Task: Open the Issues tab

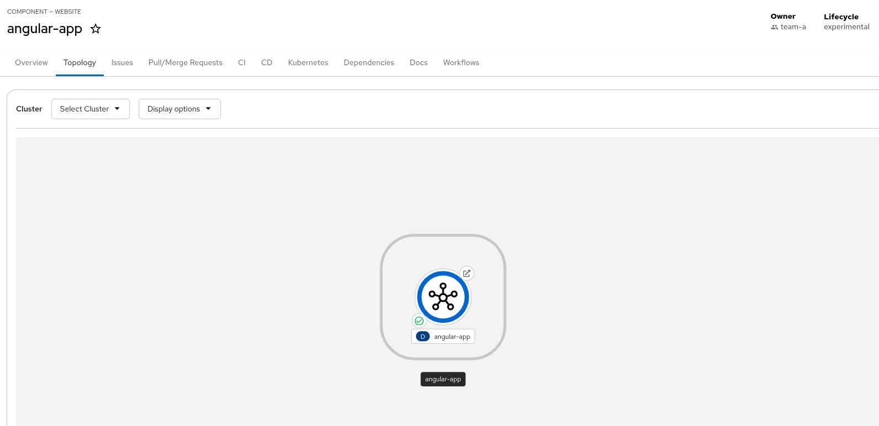Action: [x=122, y=63]
